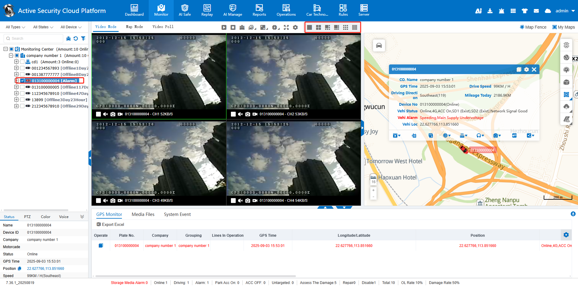The width and height of the screenshot is (578, 287).
Task: Uncheck device 013100000004 checkbox
Action: tap(22, 81)
